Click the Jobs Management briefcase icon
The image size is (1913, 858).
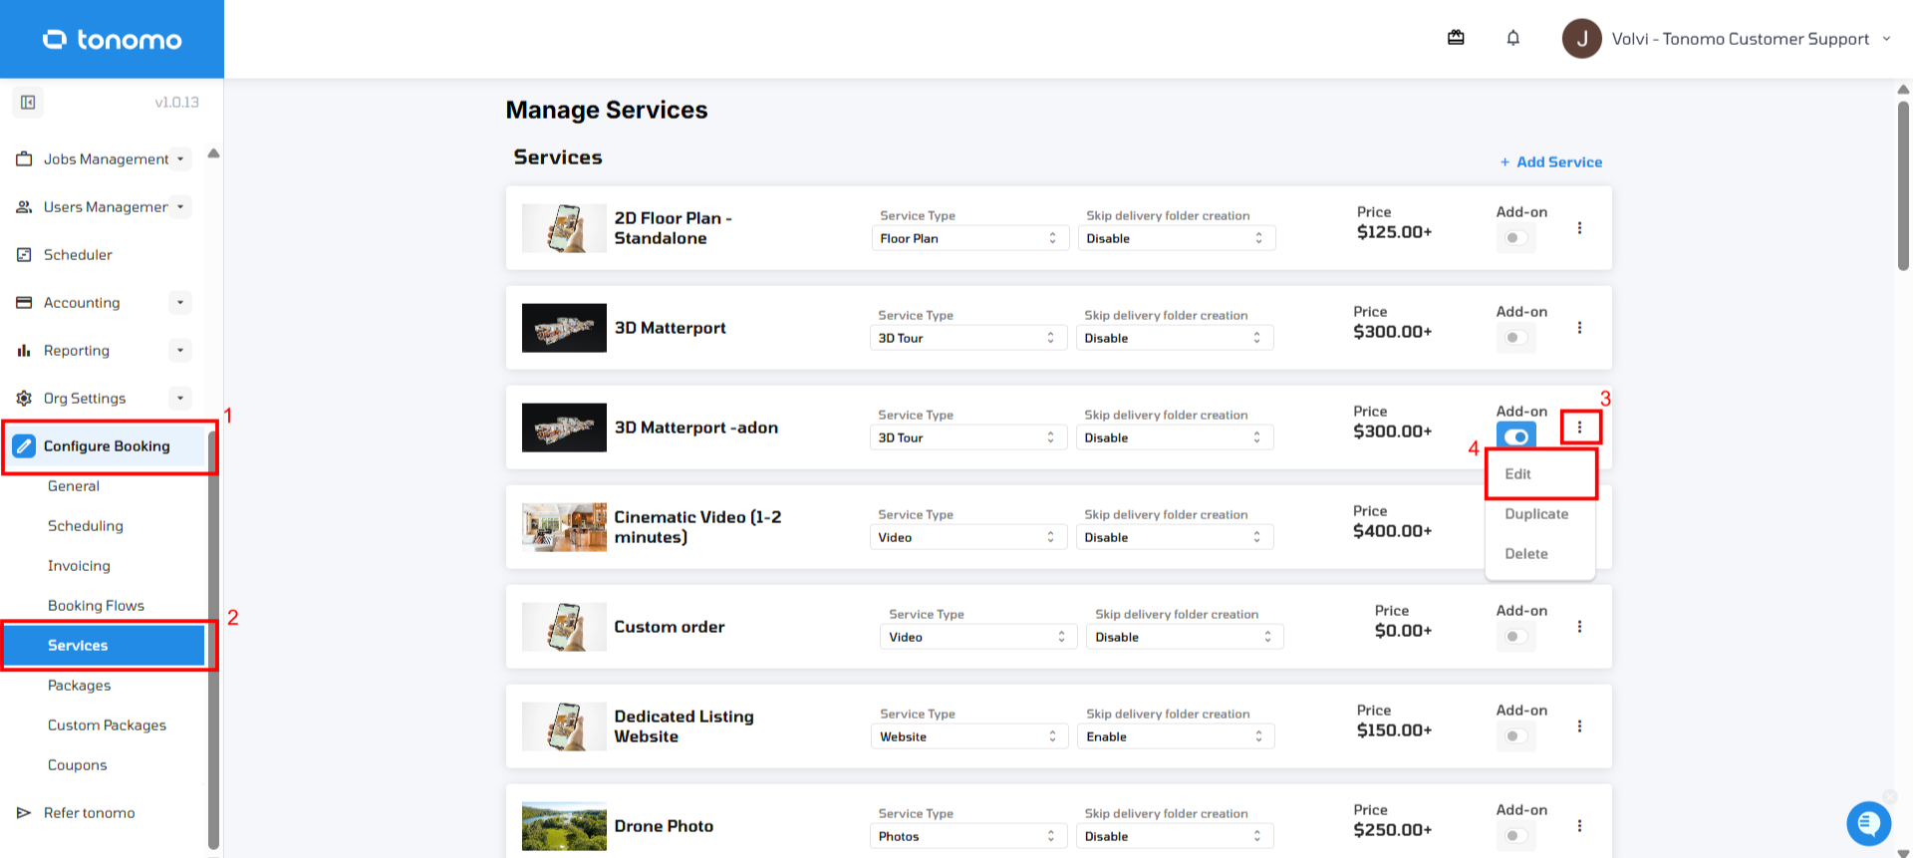point(24,159)
